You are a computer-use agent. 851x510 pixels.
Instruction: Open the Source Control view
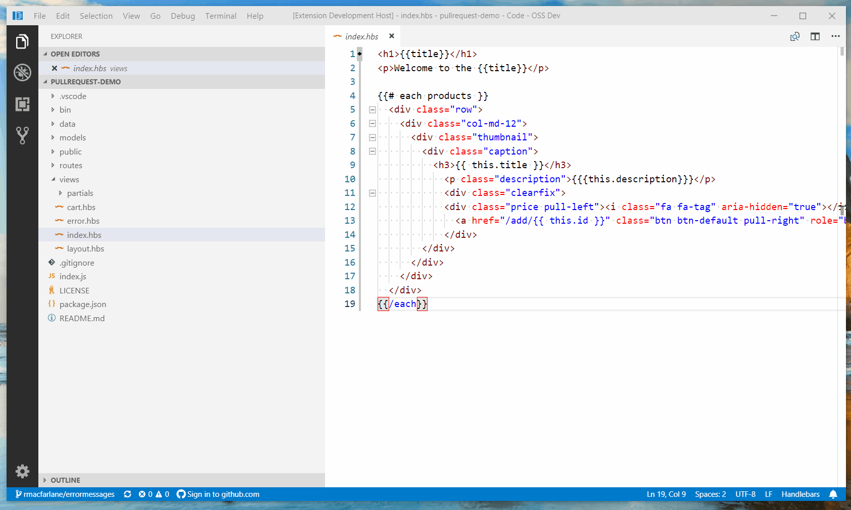pyautogui.click(x=22, y=135)
